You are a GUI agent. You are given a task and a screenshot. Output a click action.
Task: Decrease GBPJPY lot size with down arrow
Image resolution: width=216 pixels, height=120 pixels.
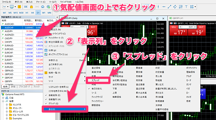point(180,27)
